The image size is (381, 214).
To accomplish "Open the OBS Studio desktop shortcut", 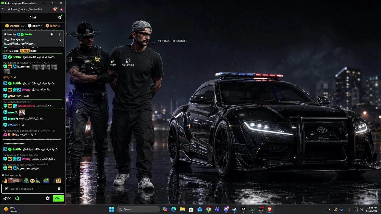I will [128, 62].
